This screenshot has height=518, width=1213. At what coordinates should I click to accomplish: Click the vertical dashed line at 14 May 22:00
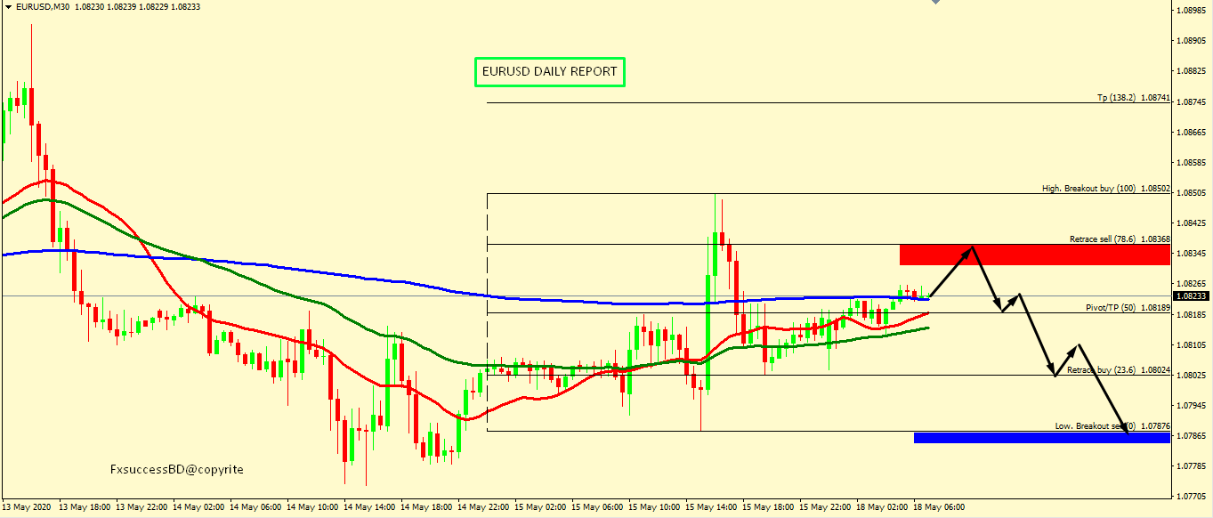tap(488, 312)
